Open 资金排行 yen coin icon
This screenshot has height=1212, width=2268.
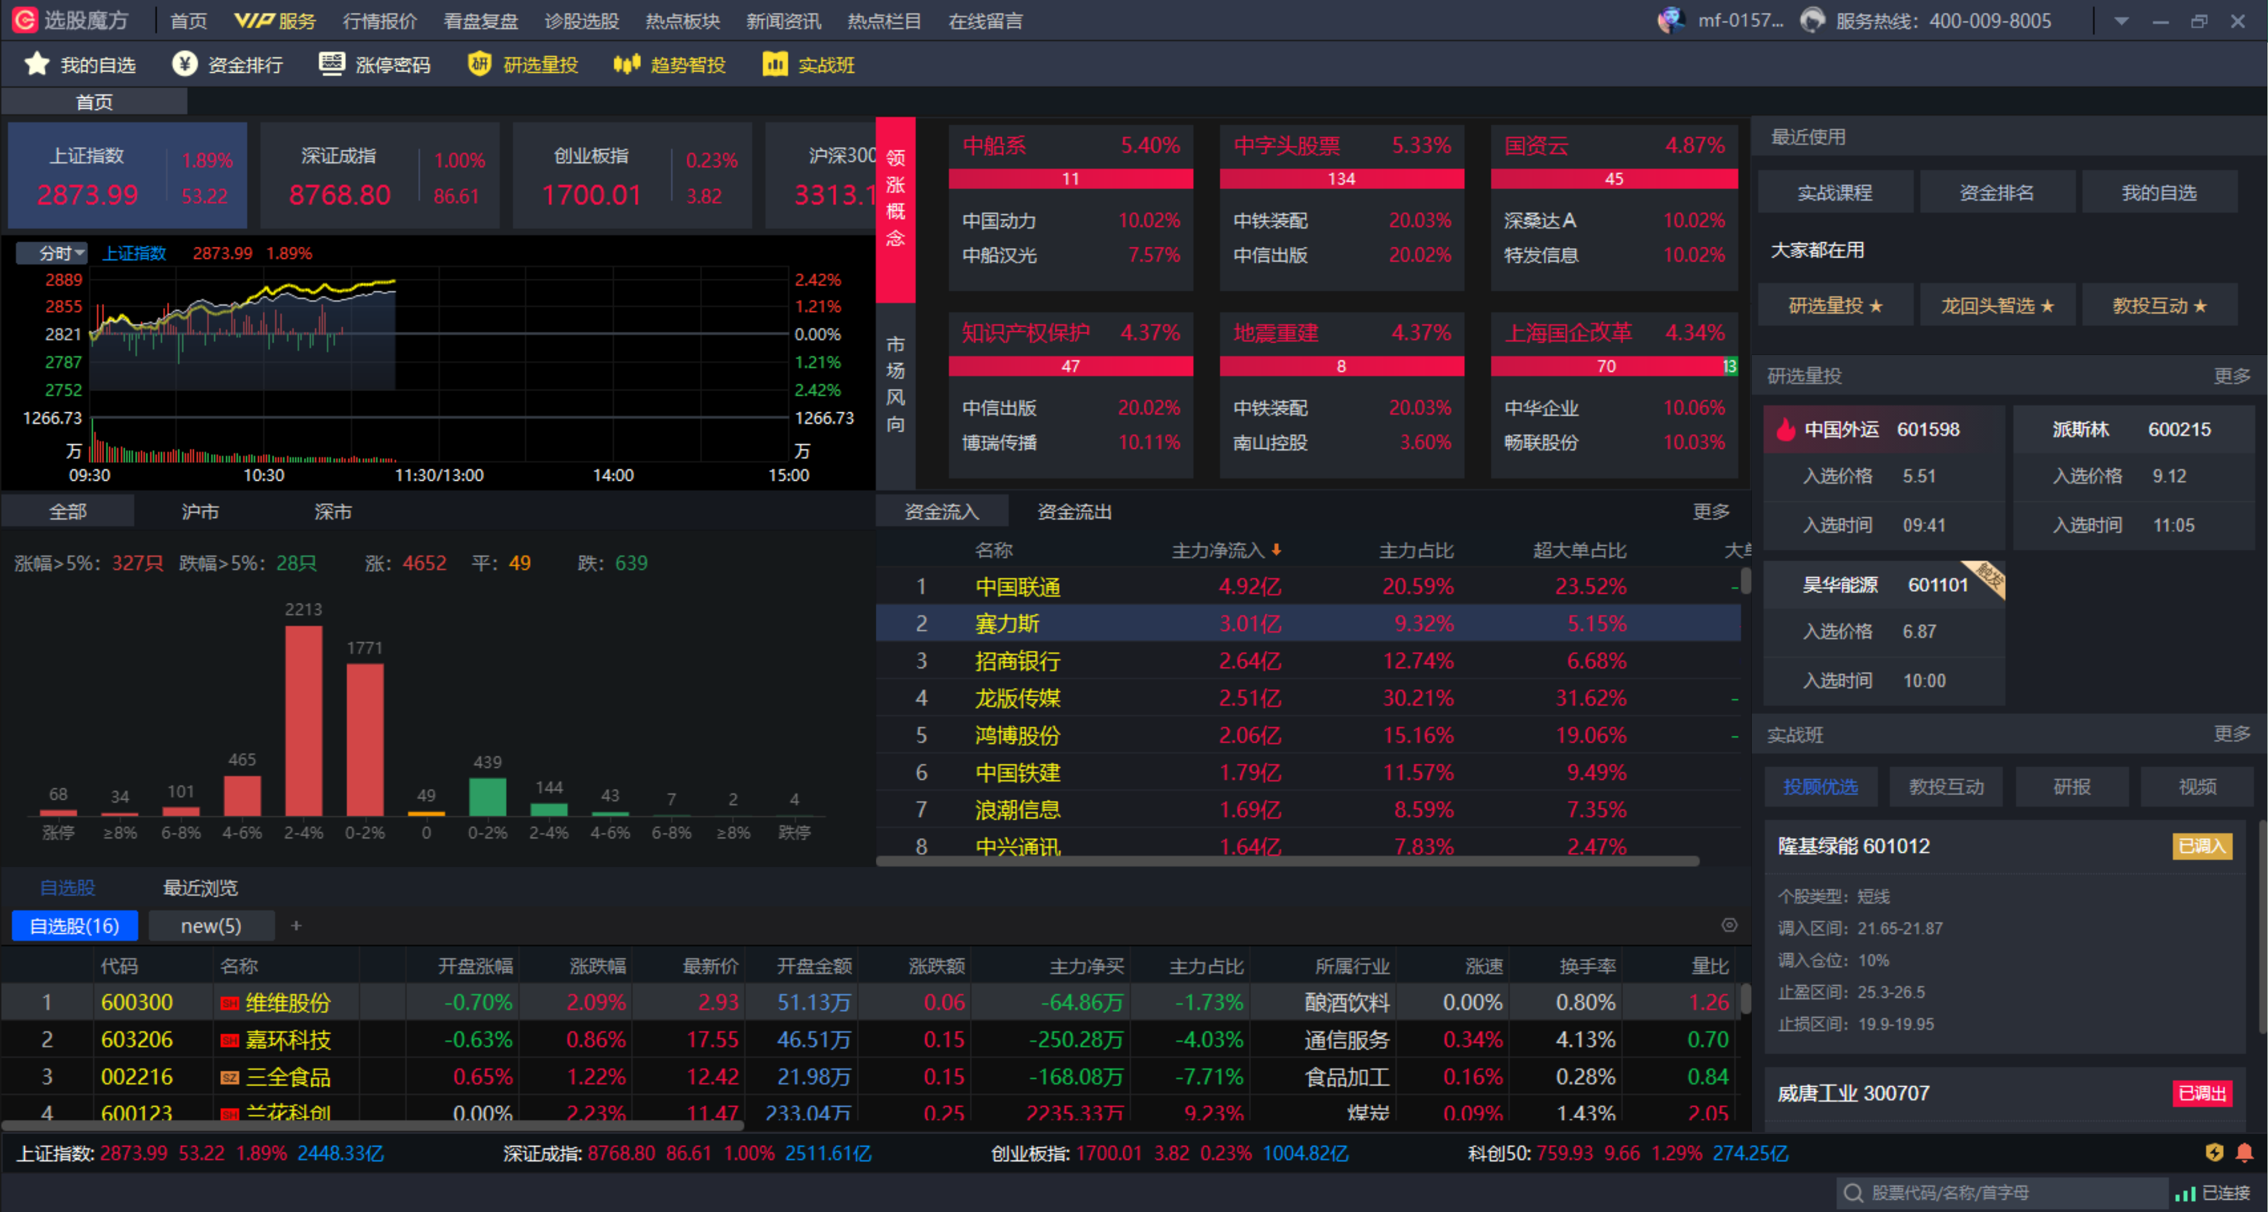[185, 64]
